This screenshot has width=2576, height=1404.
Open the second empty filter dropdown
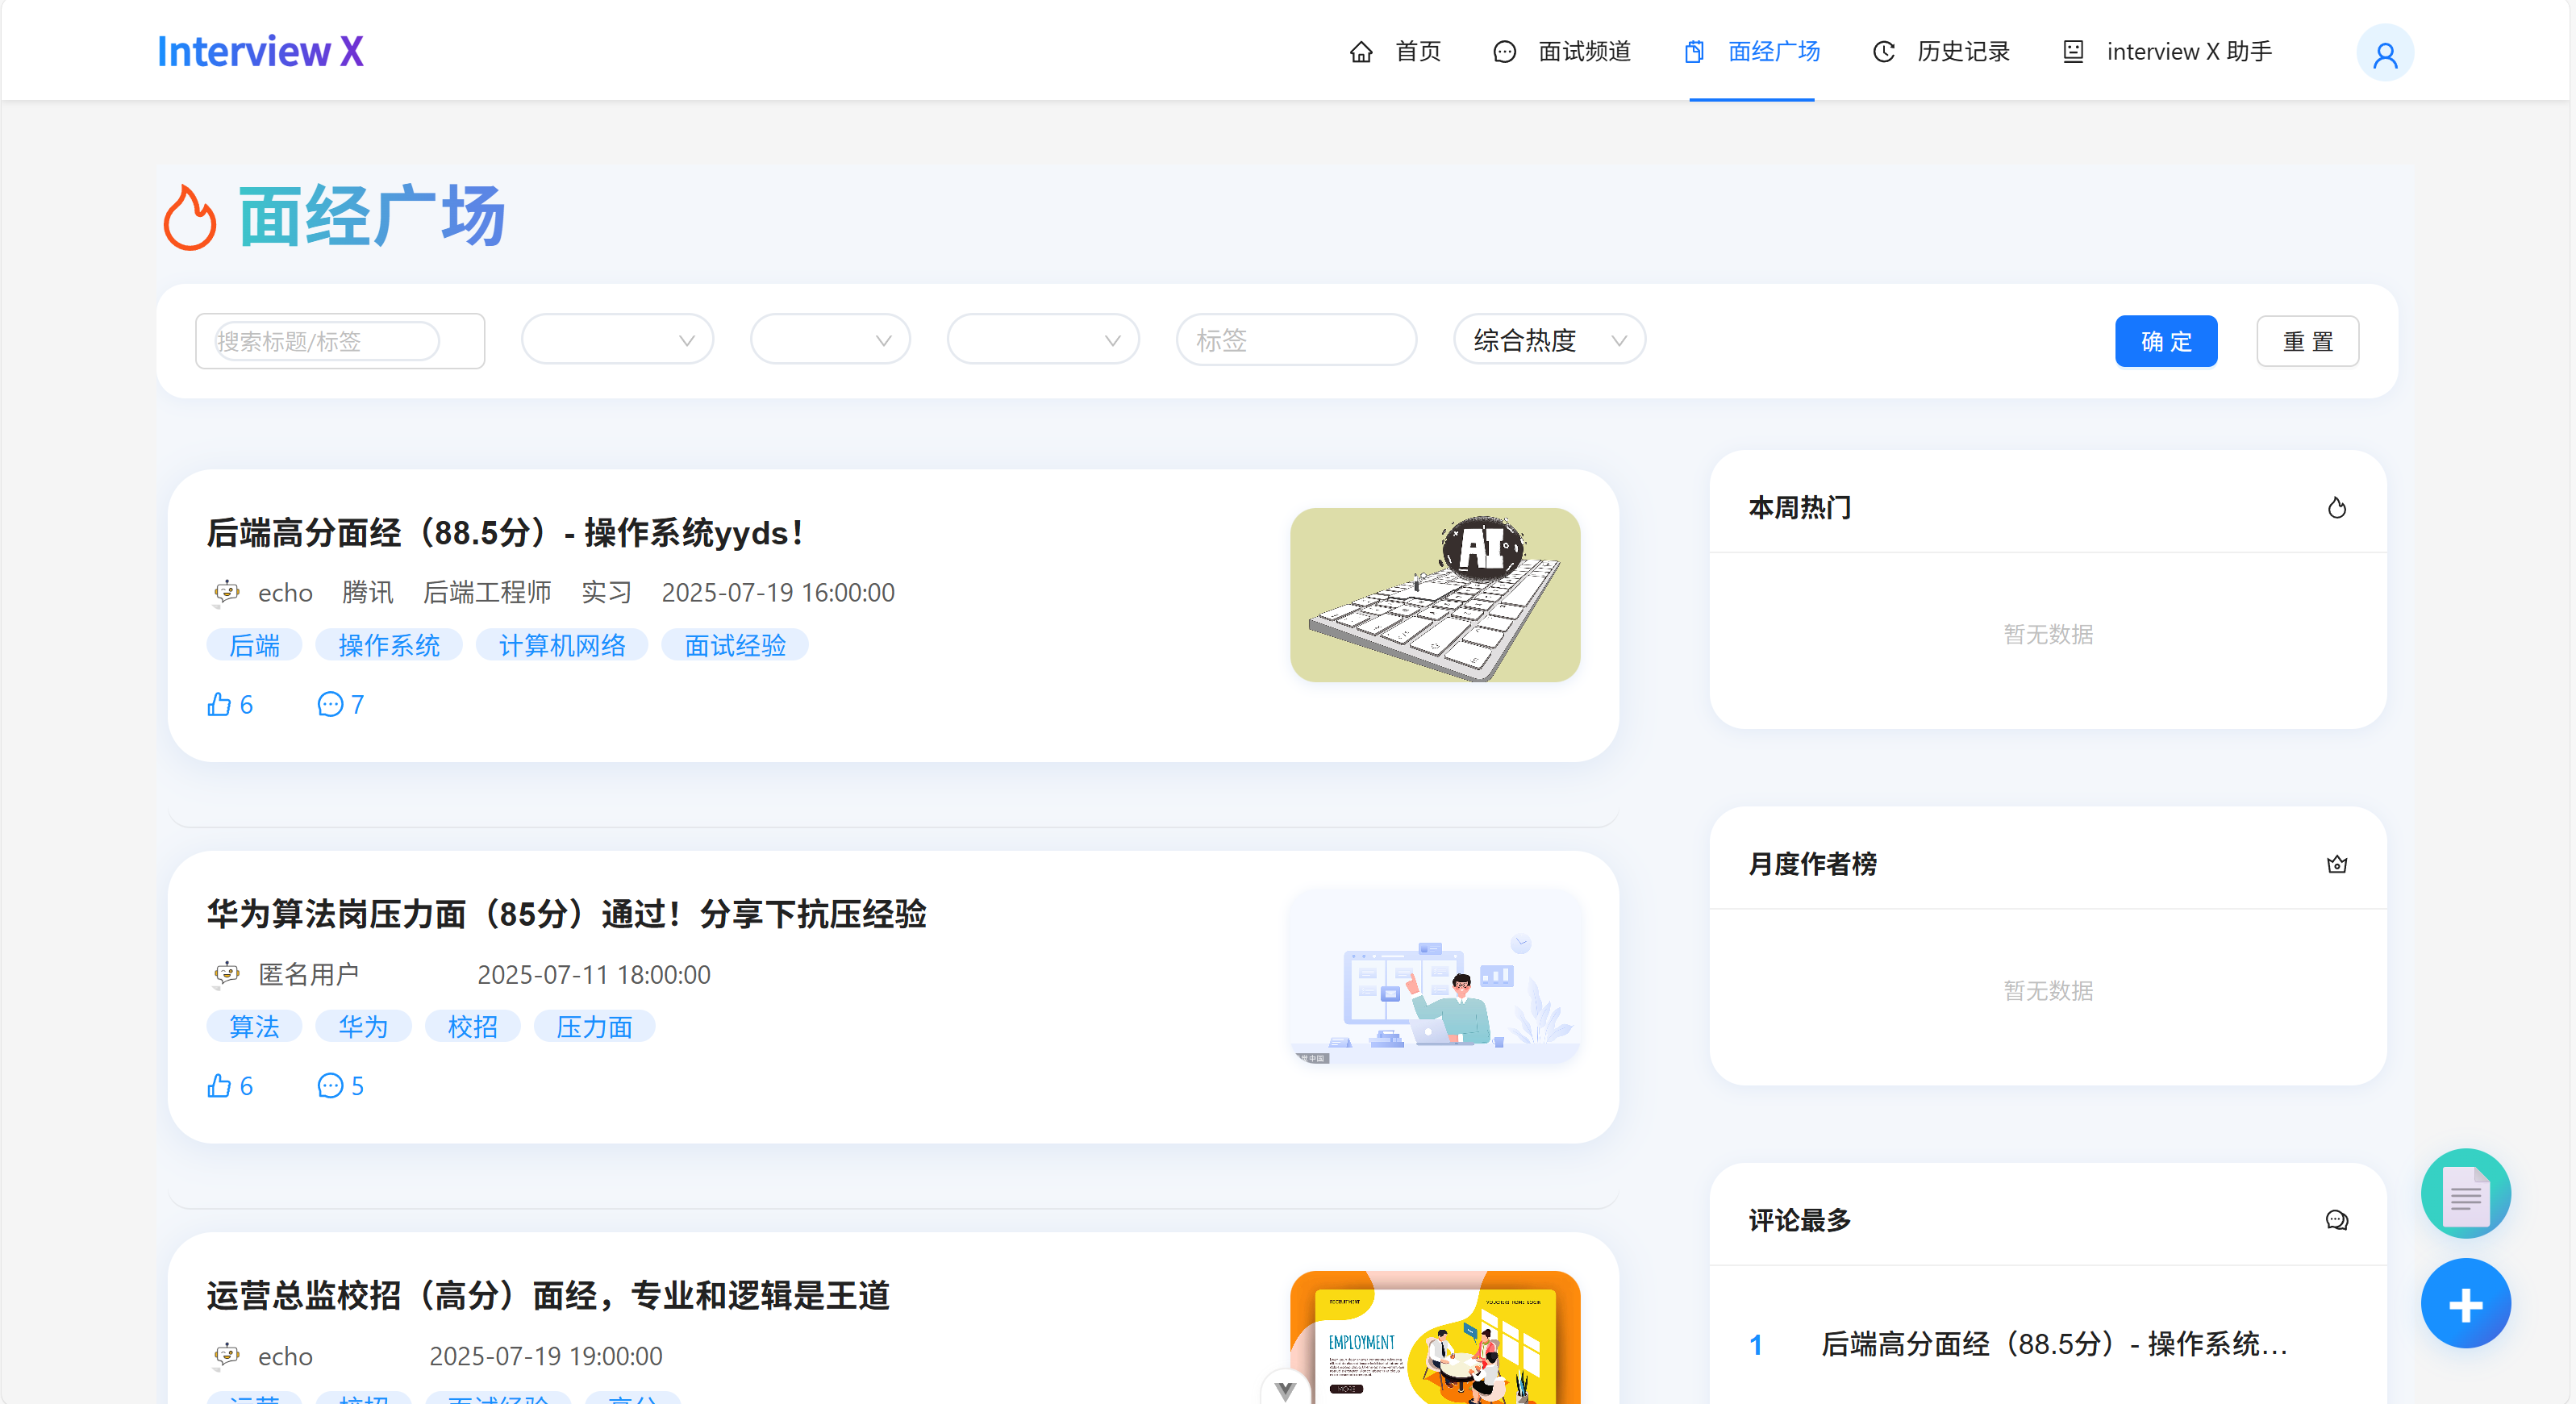[x=830, y=340]
